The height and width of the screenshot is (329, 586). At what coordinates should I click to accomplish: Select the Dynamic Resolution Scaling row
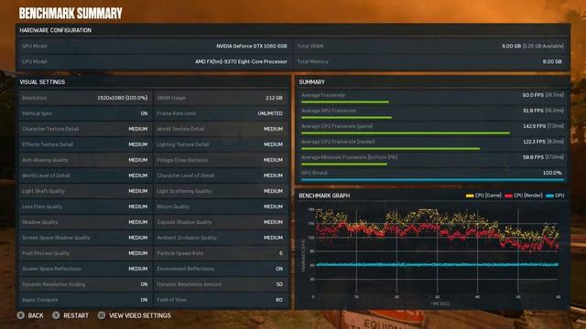[x=85, y=284]
